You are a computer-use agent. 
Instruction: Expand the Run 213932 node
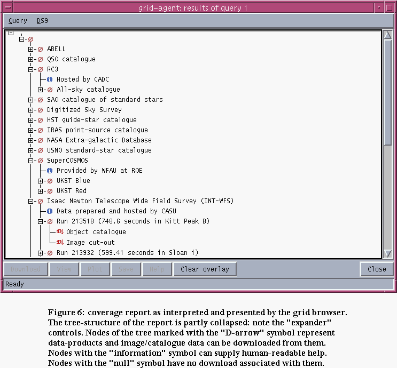pos(41,252)
